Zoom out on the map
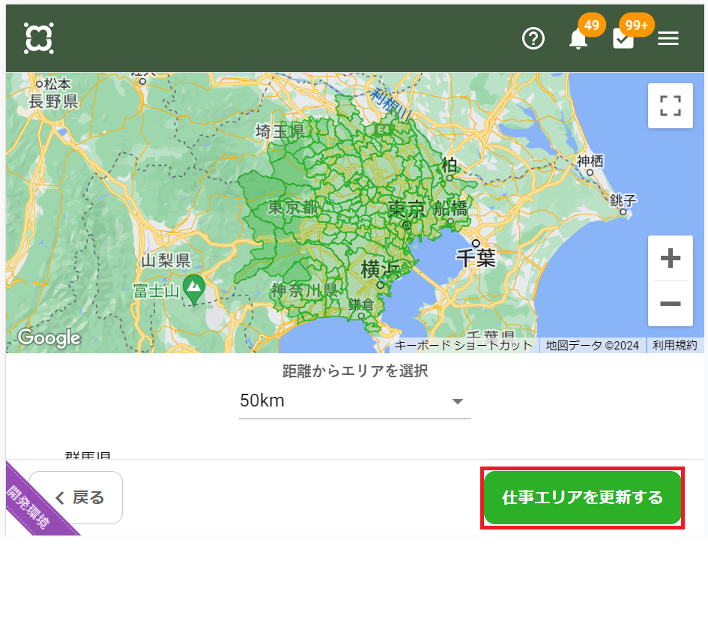708x621 pixels. [670, 304]
